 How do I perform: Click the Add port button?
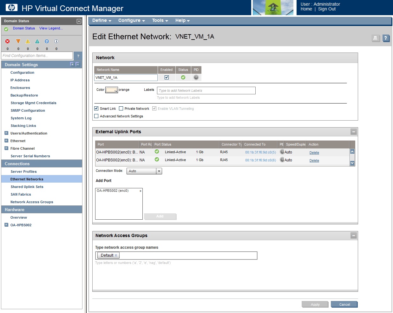(160, 216)
